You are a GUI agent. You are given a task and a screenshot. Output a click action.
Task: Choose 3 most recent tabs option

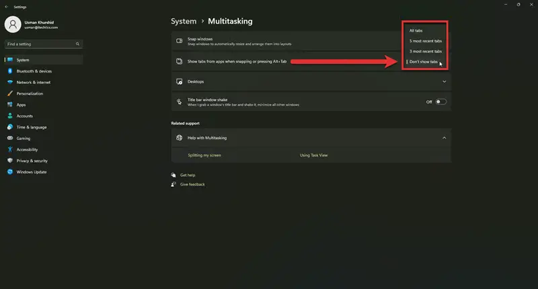coord(425,52)
